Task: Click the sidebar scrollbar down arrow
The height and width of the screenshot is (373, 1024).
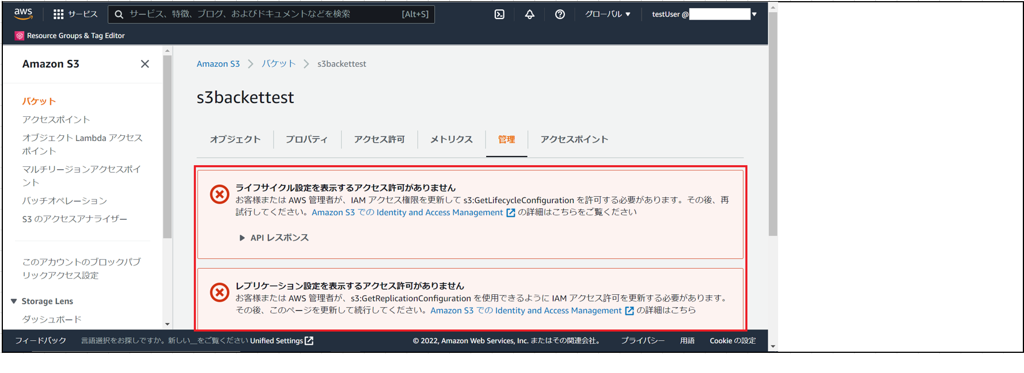Action: click(168, 324)
